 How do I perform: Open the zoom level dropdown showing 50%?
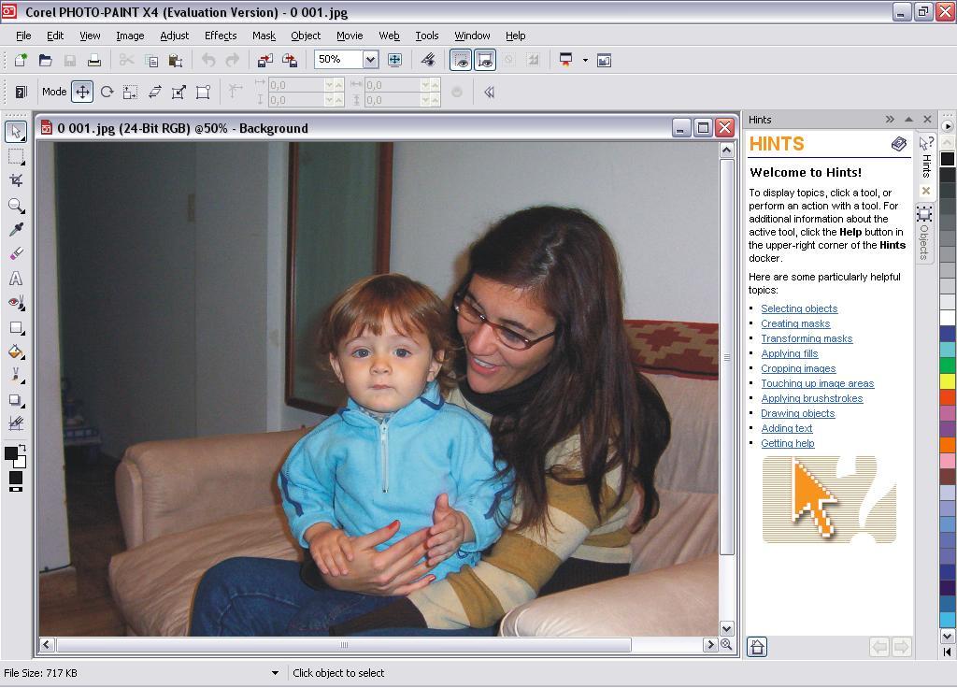tap(371, 59)
